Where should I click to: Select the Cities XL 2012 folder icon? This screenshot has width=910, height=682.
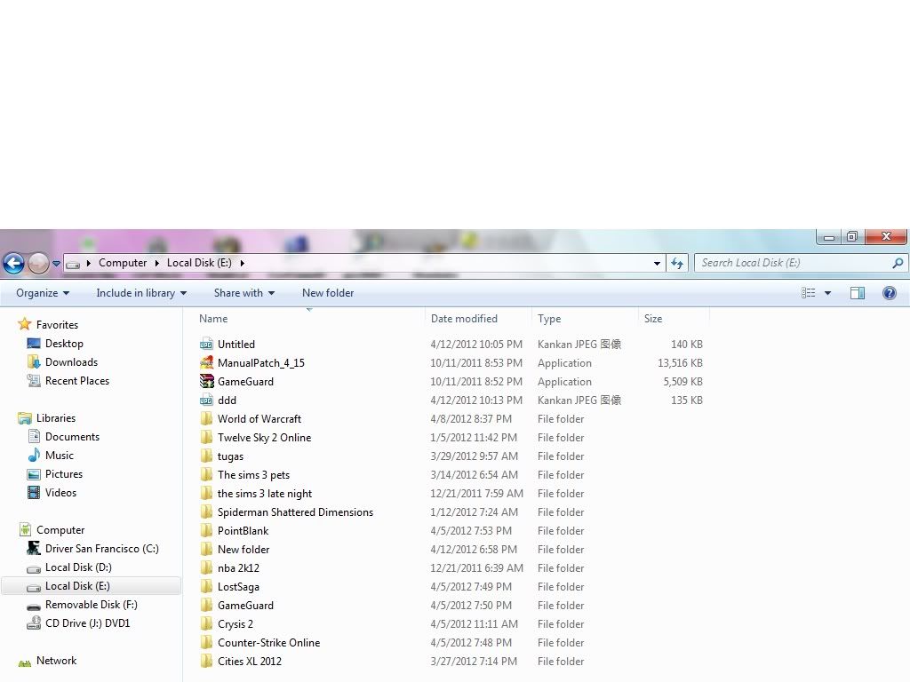(206, 661)
